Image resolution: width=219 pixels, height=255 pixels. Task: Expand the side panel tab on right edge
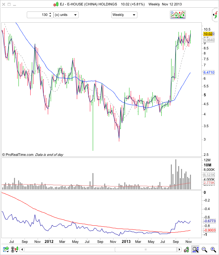tap(215, 15)
